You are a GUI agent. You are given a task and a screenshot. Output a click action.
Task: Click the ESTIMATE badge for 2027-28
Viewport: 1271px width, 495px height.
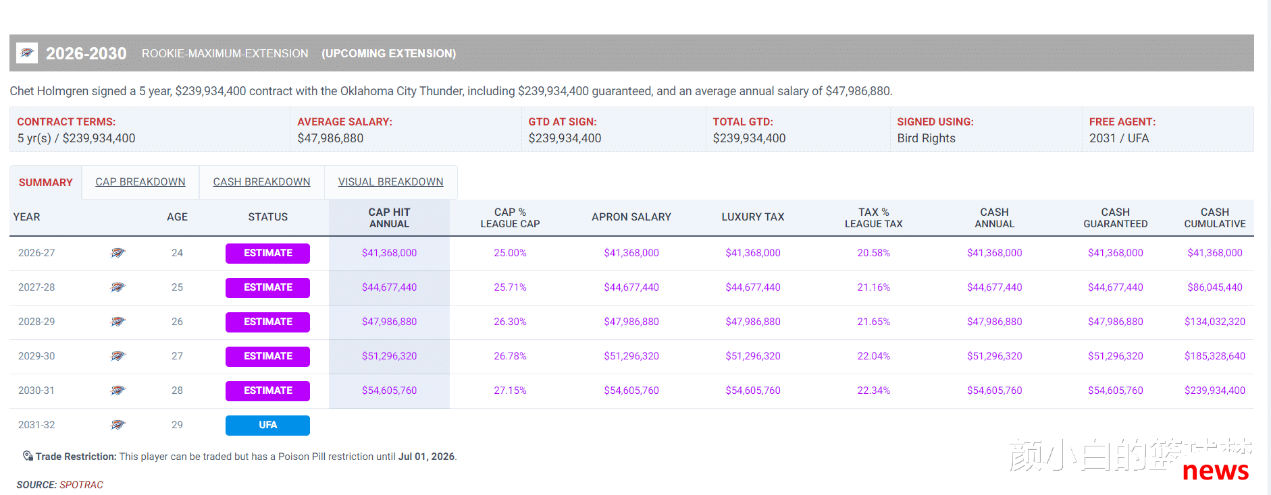(x=267, y=287)
